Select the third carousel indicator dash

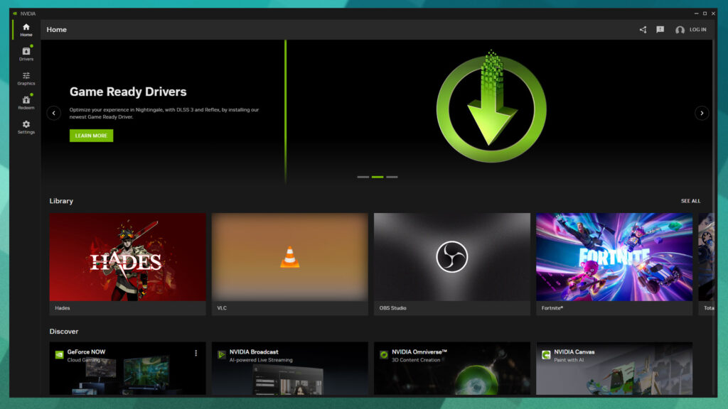392,177
